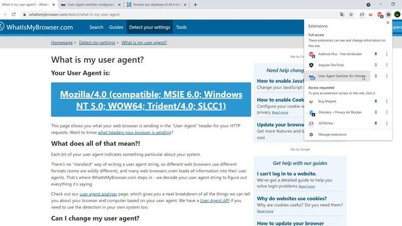402x226 pixels.
Task: Close the Browse our database tab
Action: pos(185,4)
